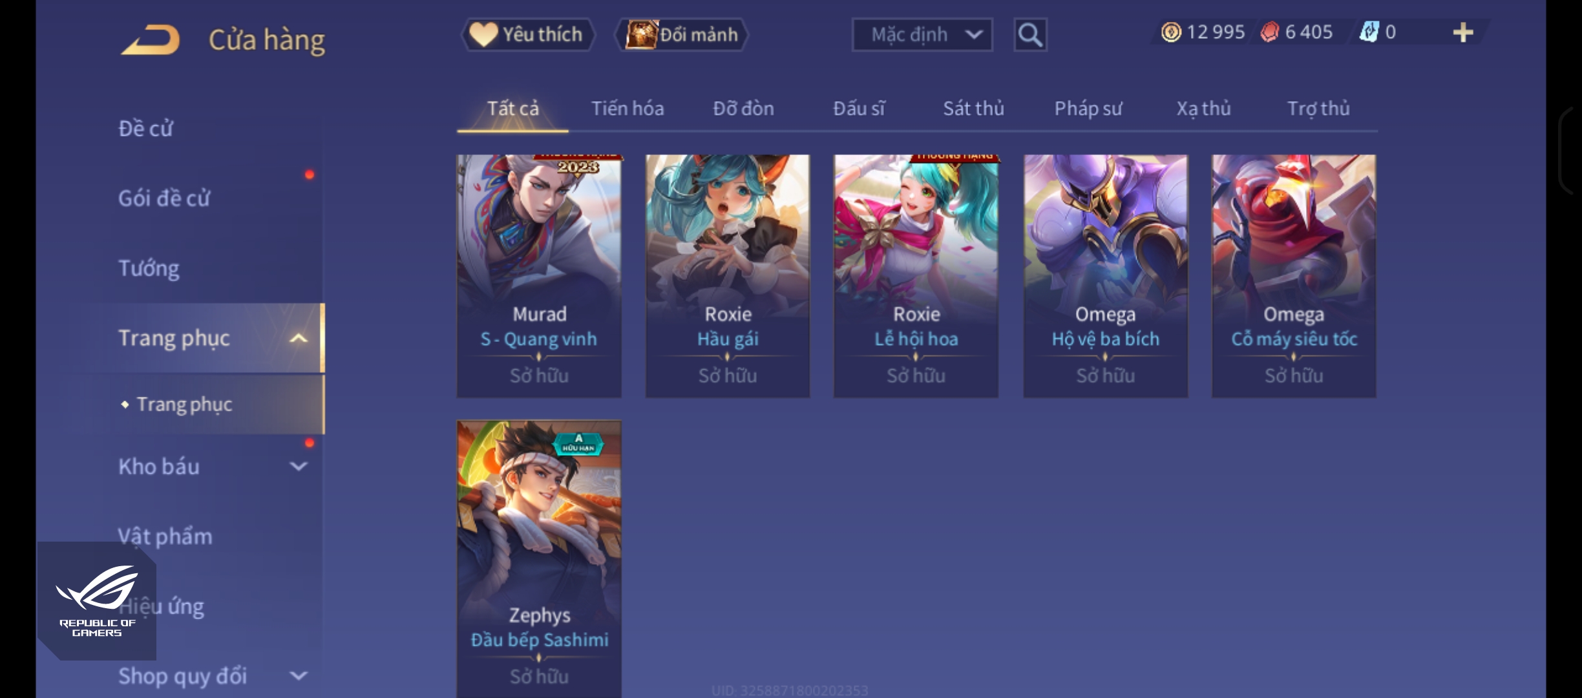The image size is (1582, 698).
Task: Tap the back arrow next to Cửa hàng
Action: (x=150, y=39)
